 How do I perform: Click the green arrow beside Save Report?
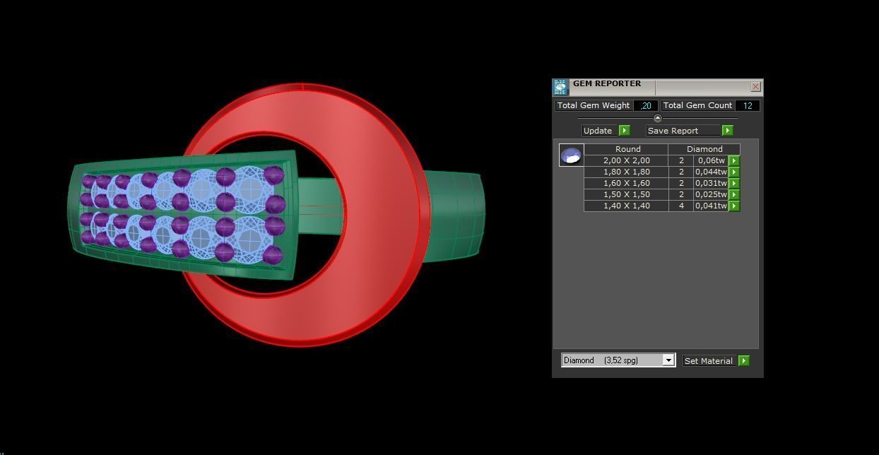point(727,131)
